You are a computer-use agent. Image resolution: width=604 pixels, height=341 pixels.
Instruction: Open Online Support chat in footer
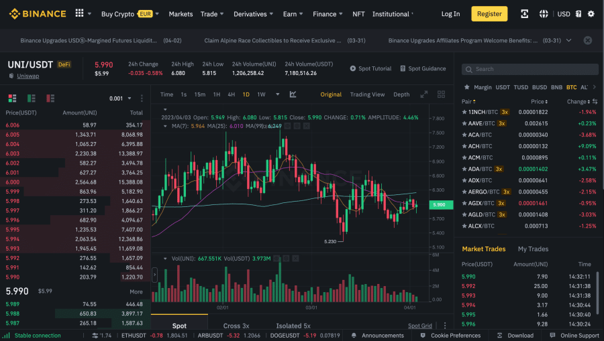574,335
